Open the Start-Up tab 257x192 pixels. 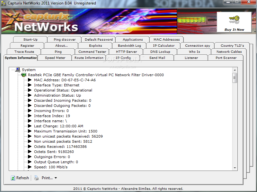30,39
